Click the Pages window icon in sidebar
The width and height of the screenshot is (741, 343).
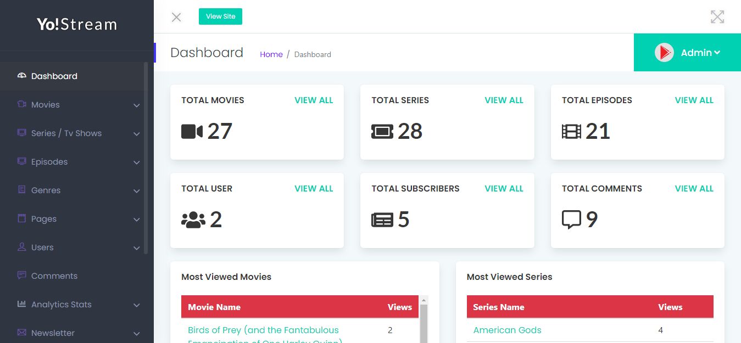tap(22, 218)
